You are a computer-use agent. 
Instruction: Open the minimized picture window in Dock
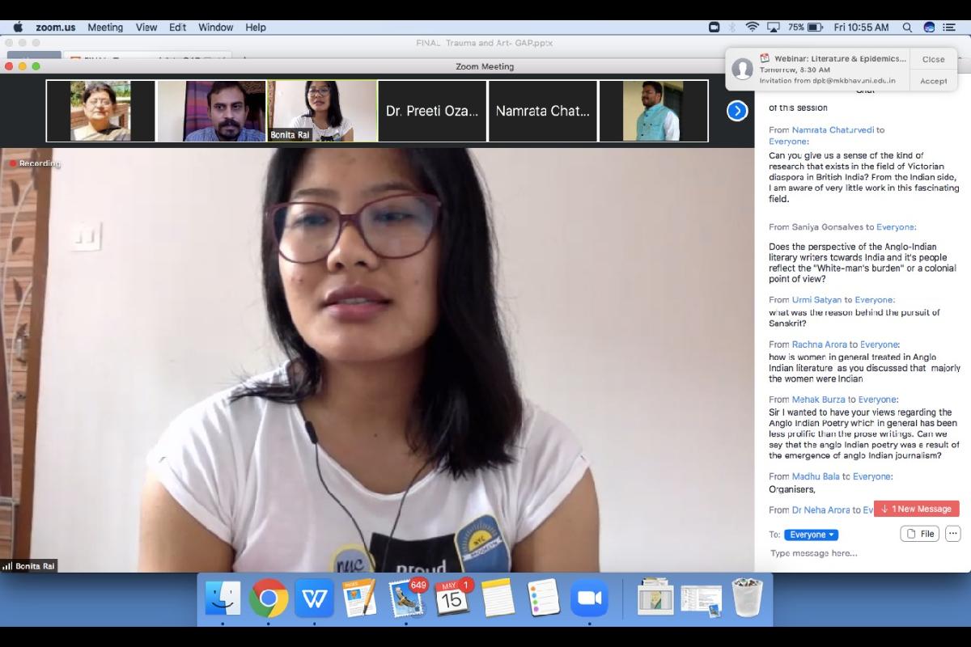655,598
